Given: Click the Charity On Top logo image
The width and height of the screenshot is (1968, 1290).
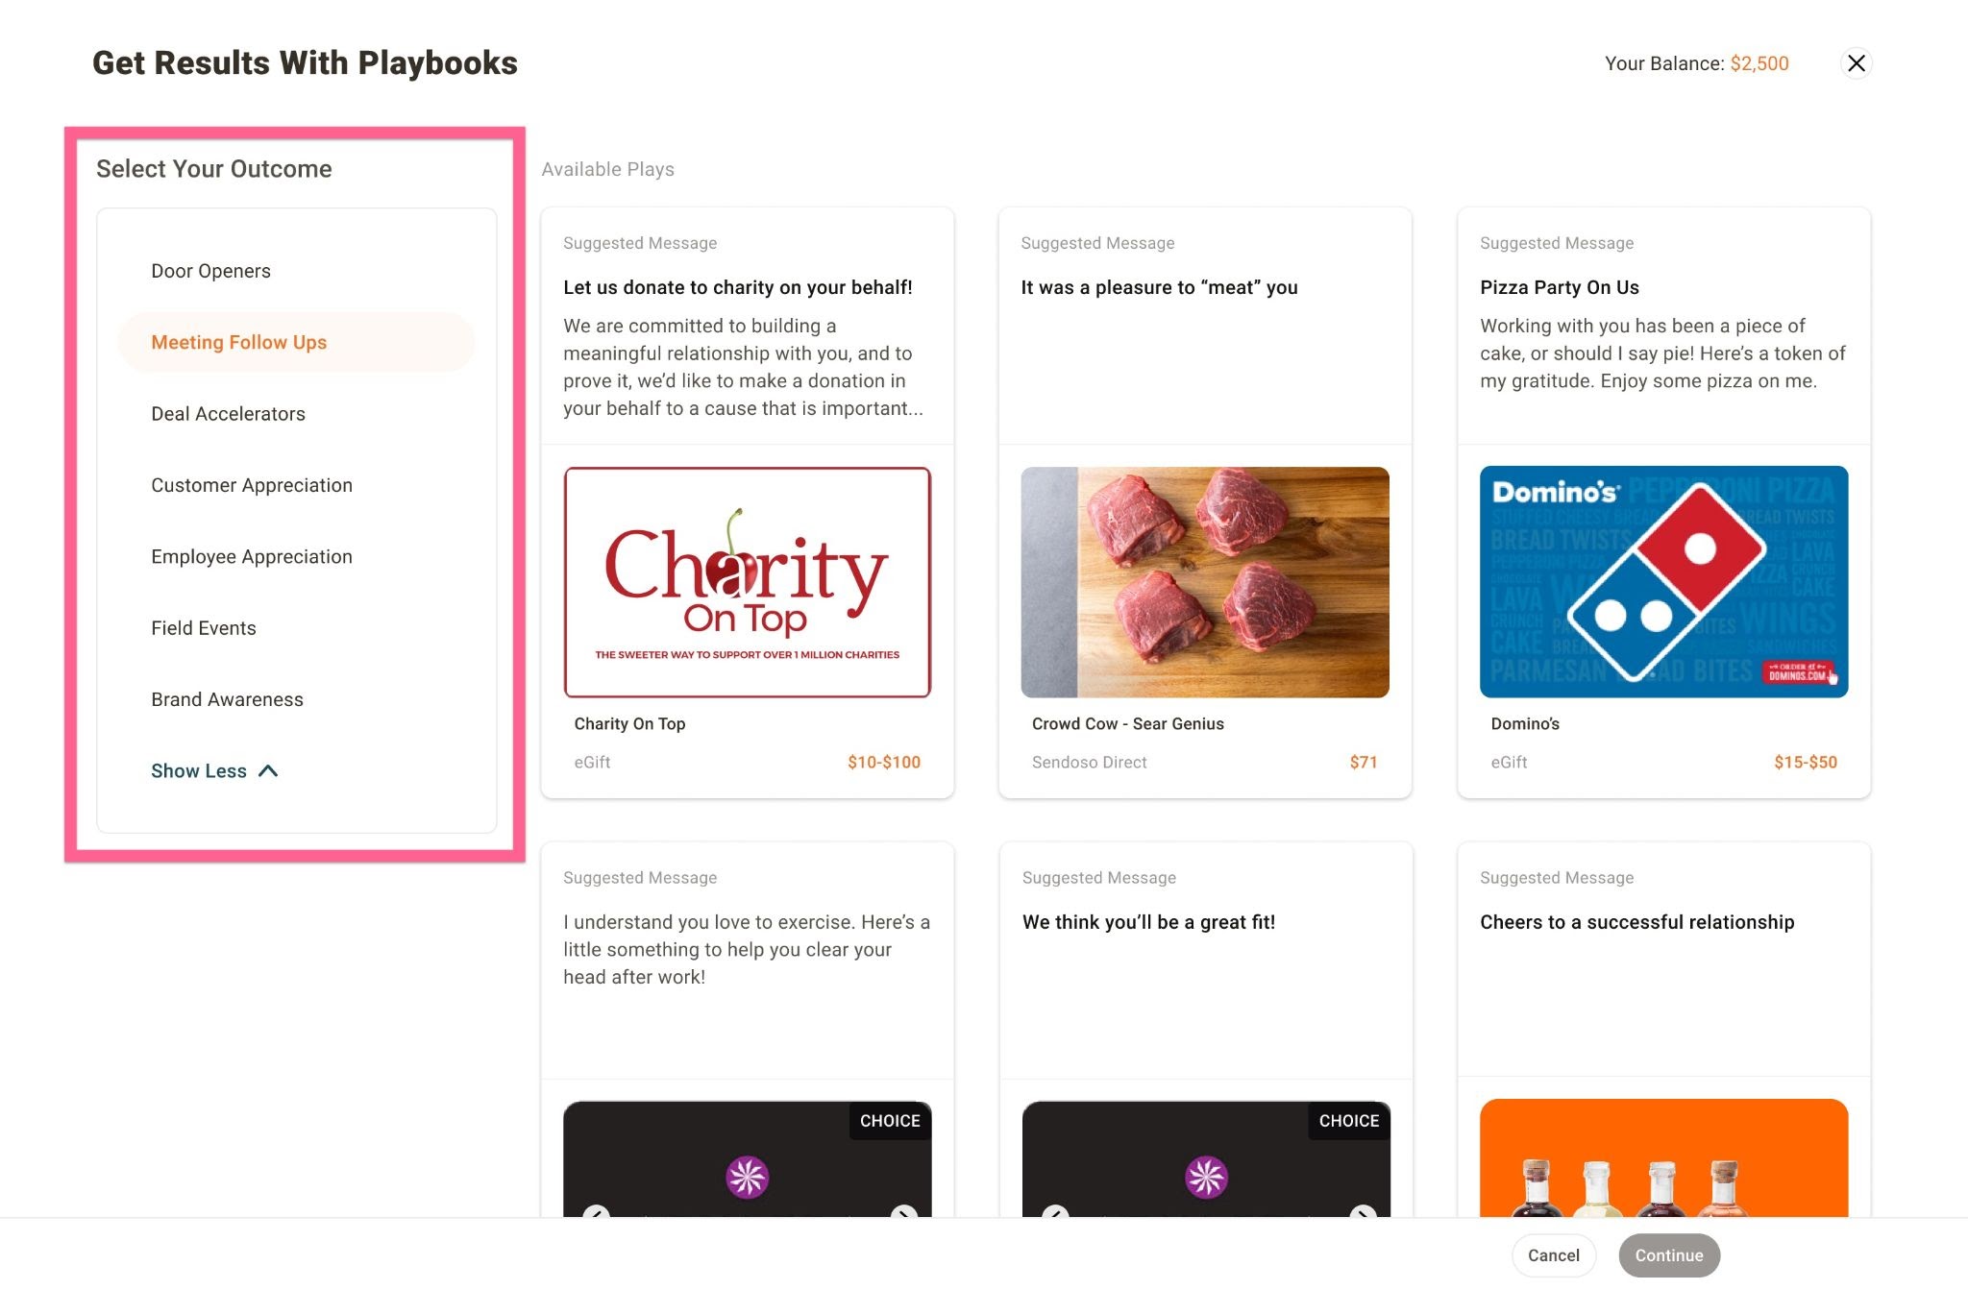Looking at the screenshot, I should click(x=747, y=582).
